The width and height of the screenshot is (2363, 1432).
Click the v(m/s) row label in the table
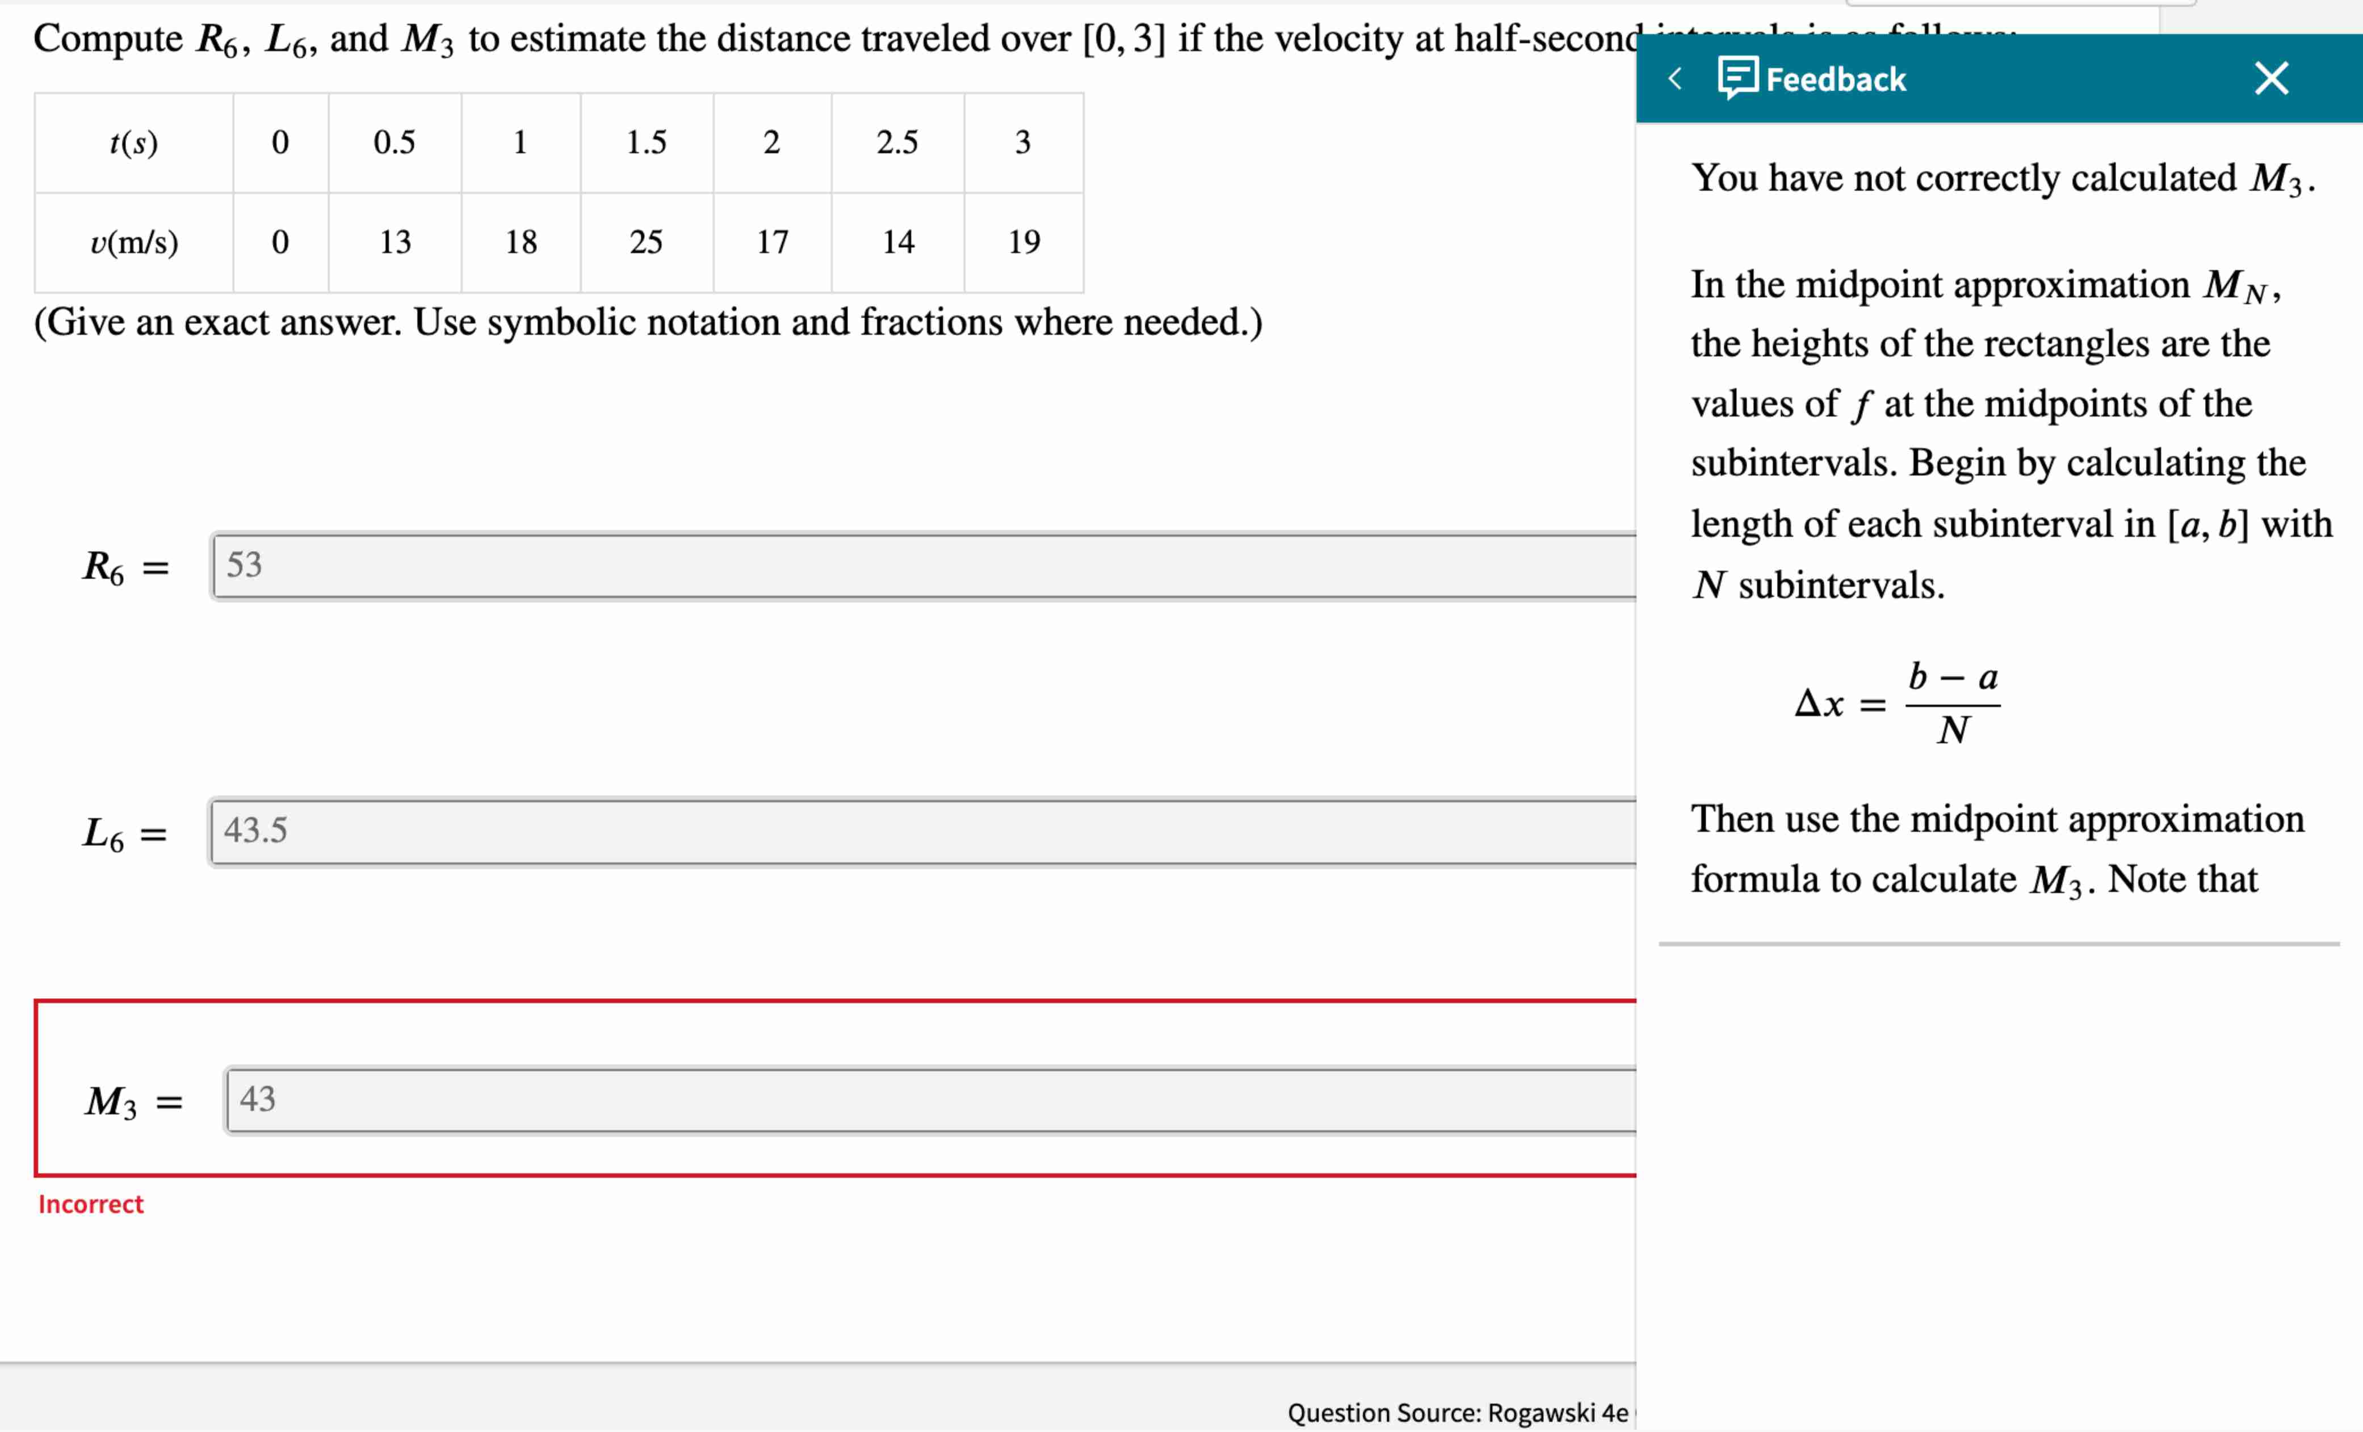tap(135, 242)
